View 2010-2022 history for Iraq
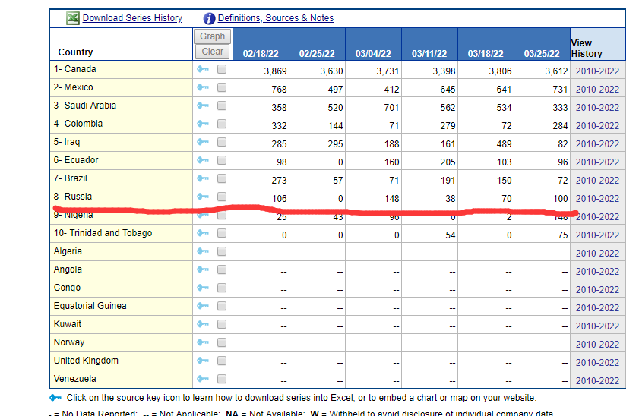The width and height of the screenshot is (639, 416). pos(597,144)
